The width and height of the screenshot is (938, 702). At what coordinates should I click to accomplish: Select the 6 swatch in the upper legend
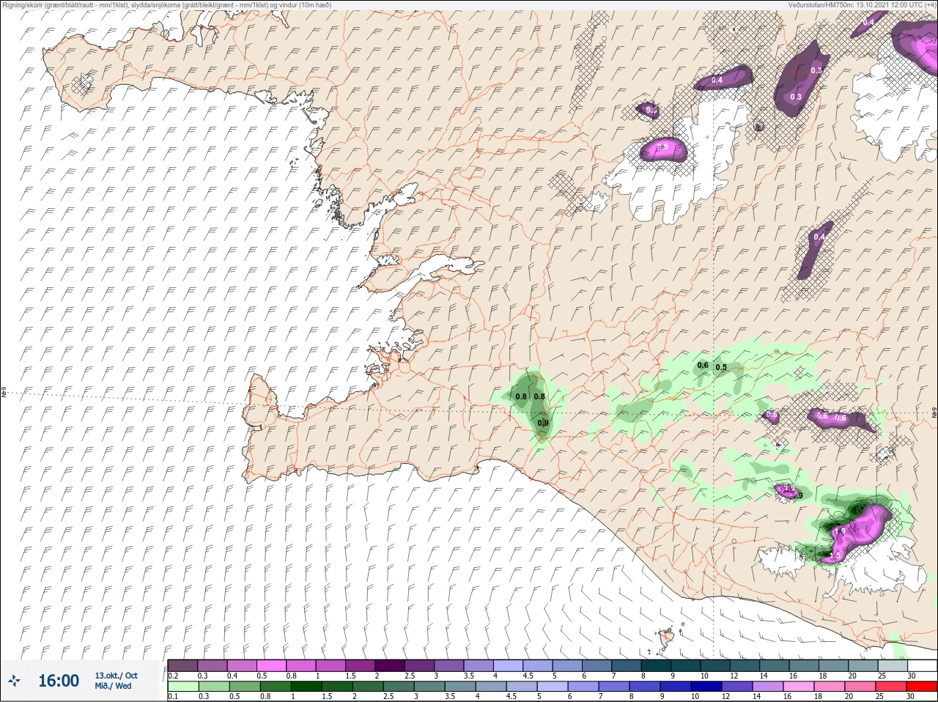597,665
